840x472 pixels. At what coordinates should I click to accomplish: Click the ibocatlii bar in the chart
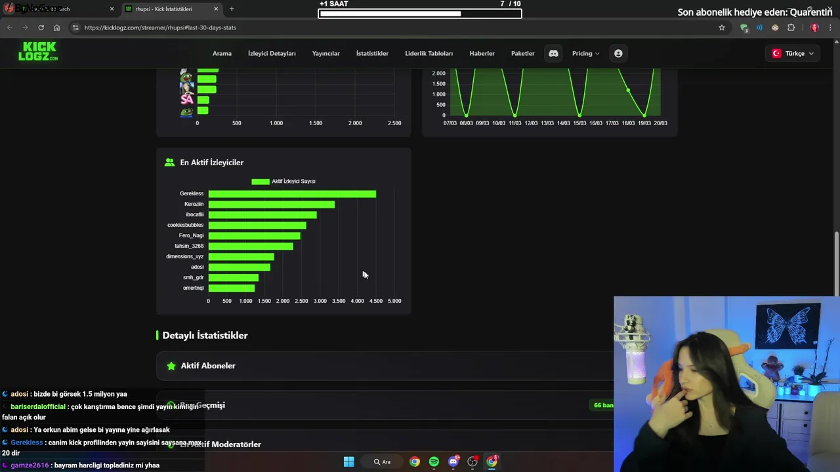click(x=262, y=215)
